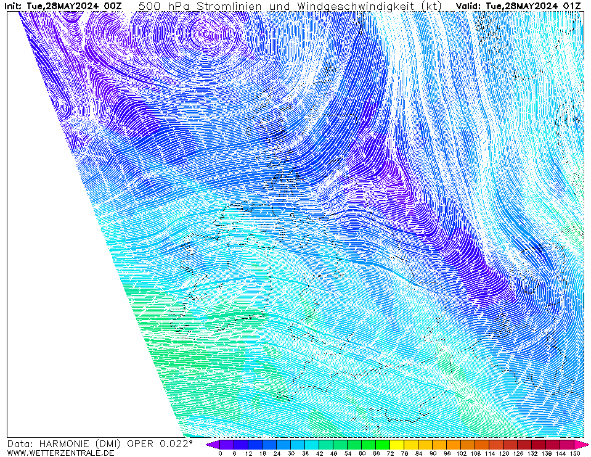Click the 66–72 kt bright green legend swatch
This screenshot has width=591, height=457.
pyautogui.click(x=383, y=445)
